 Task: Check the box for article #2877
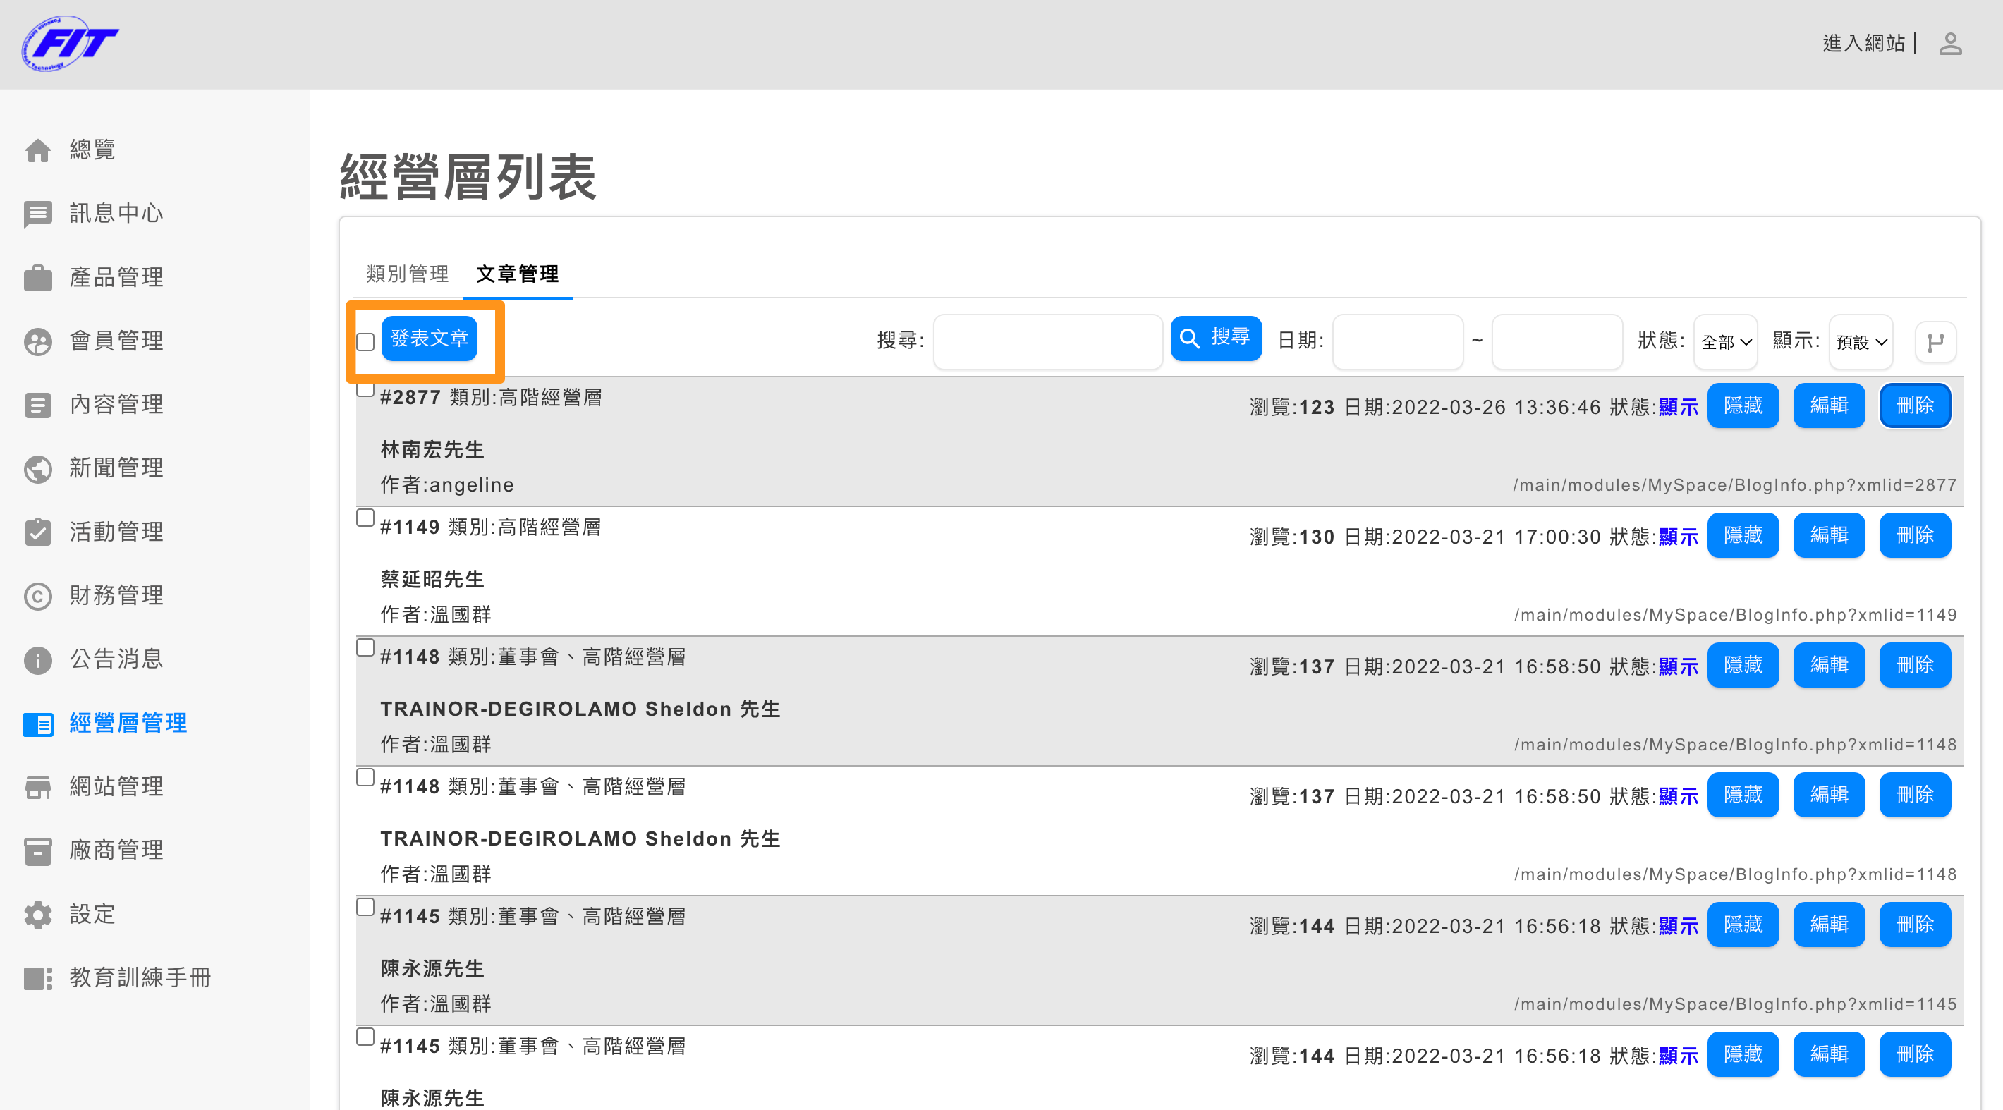(x=365, y=389)
